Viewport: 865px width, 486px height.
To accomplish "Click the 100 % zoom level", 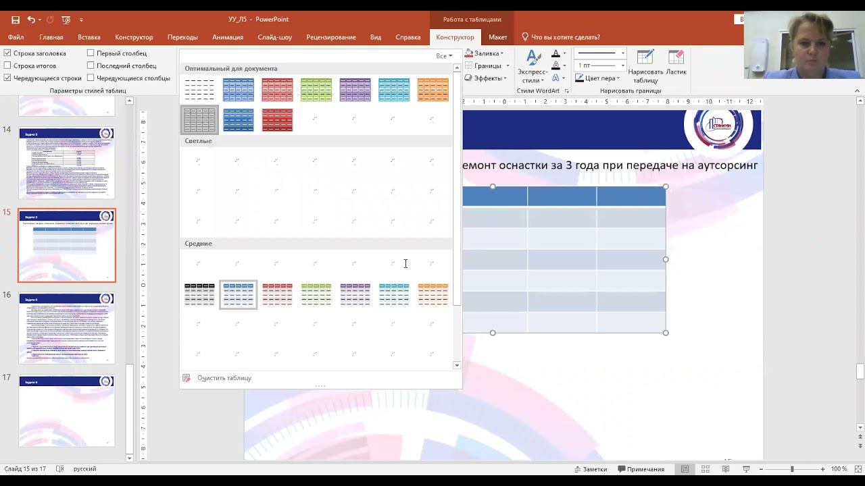I will (x=839, y=469).
